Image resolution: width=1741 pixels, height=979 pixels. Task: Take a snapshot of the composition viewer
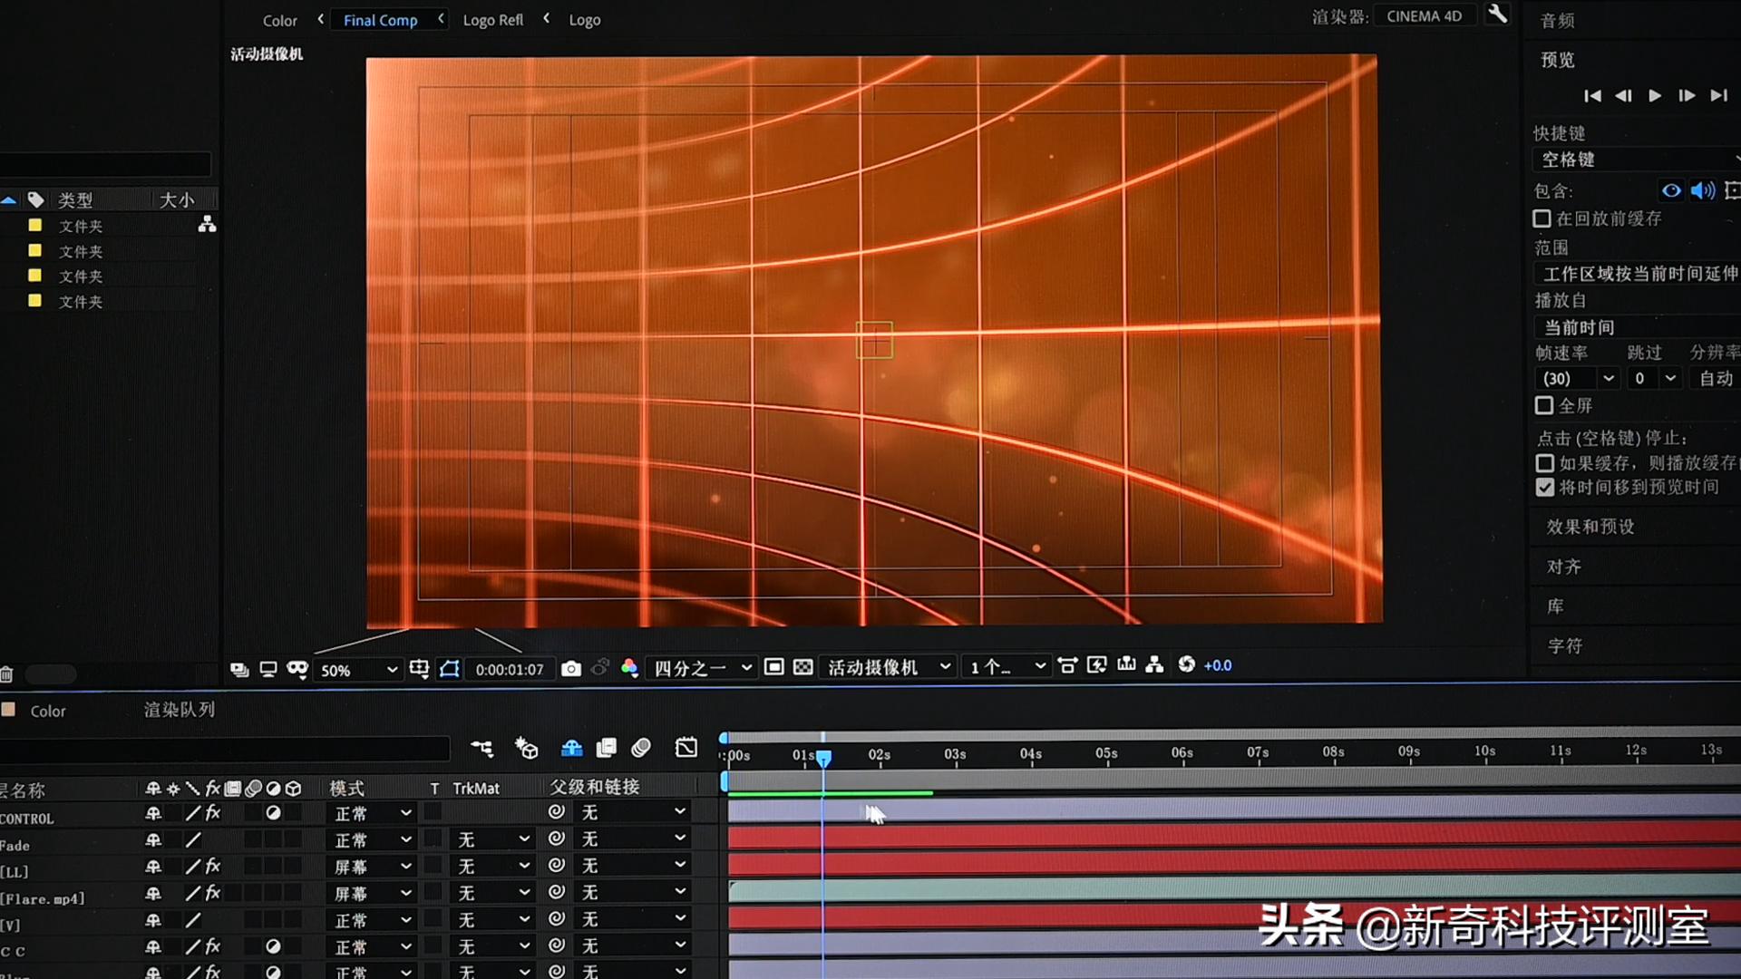[x=572, y=668]
